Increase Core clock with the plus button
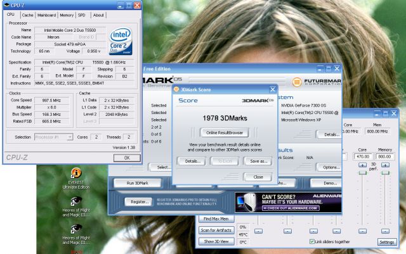406x254 pixels. click(x=362, y=165)
